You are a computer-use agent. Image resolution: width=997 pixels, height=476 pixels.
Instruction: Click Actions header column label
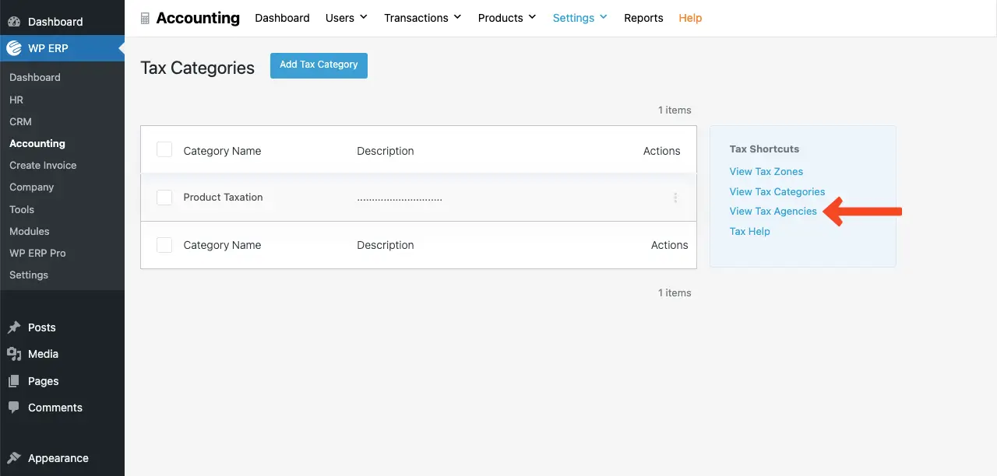point(662,151)
